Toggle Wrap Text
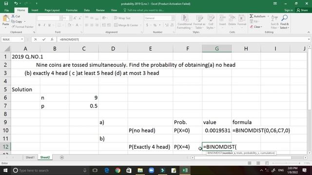The height and width of the screenshot is (175, 312). tap(122, 18)
